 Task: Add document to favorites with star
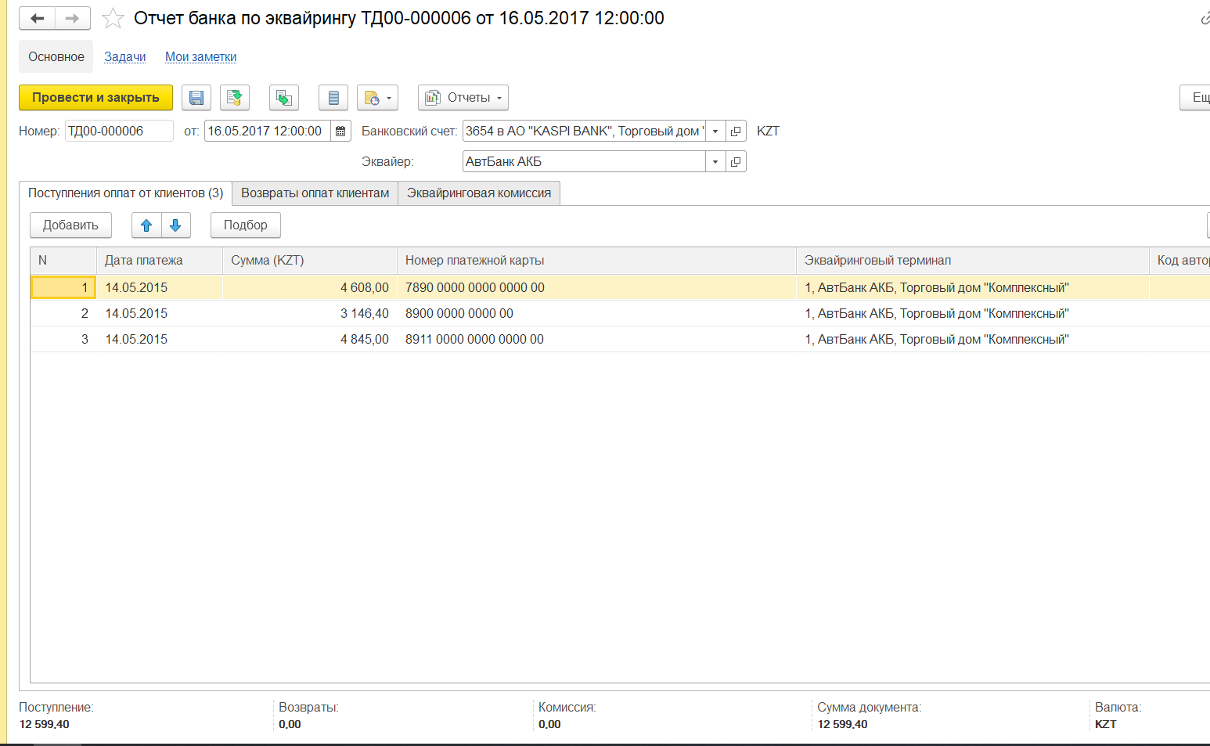[113, 18]
